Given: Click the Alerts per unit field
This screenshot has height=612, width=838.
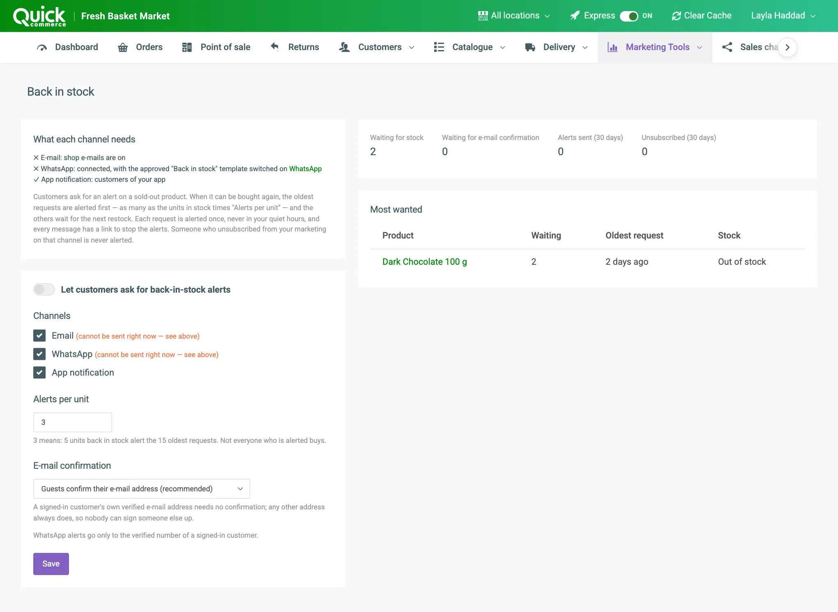Looking at the screenshot, I should point(73,422).
